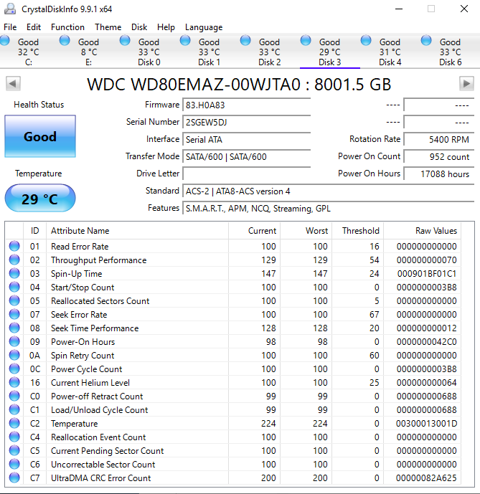Click status icon for Power-off Retract Count
The width and height of the screenshot is (480, 494).
point(14,396)
